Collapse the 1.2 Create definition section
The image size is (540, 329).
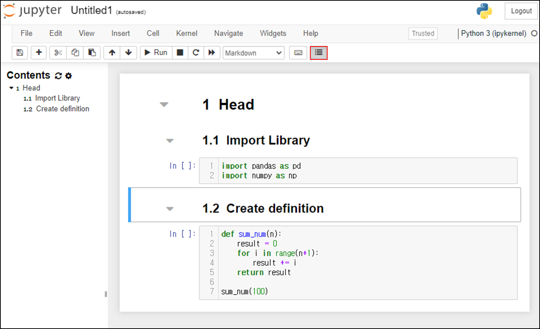(x=170, y=209)
